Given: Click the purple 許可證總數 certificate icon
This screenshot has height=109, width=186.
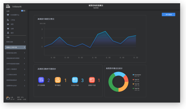Looking at the screenshot, I should tap(41, 80).
